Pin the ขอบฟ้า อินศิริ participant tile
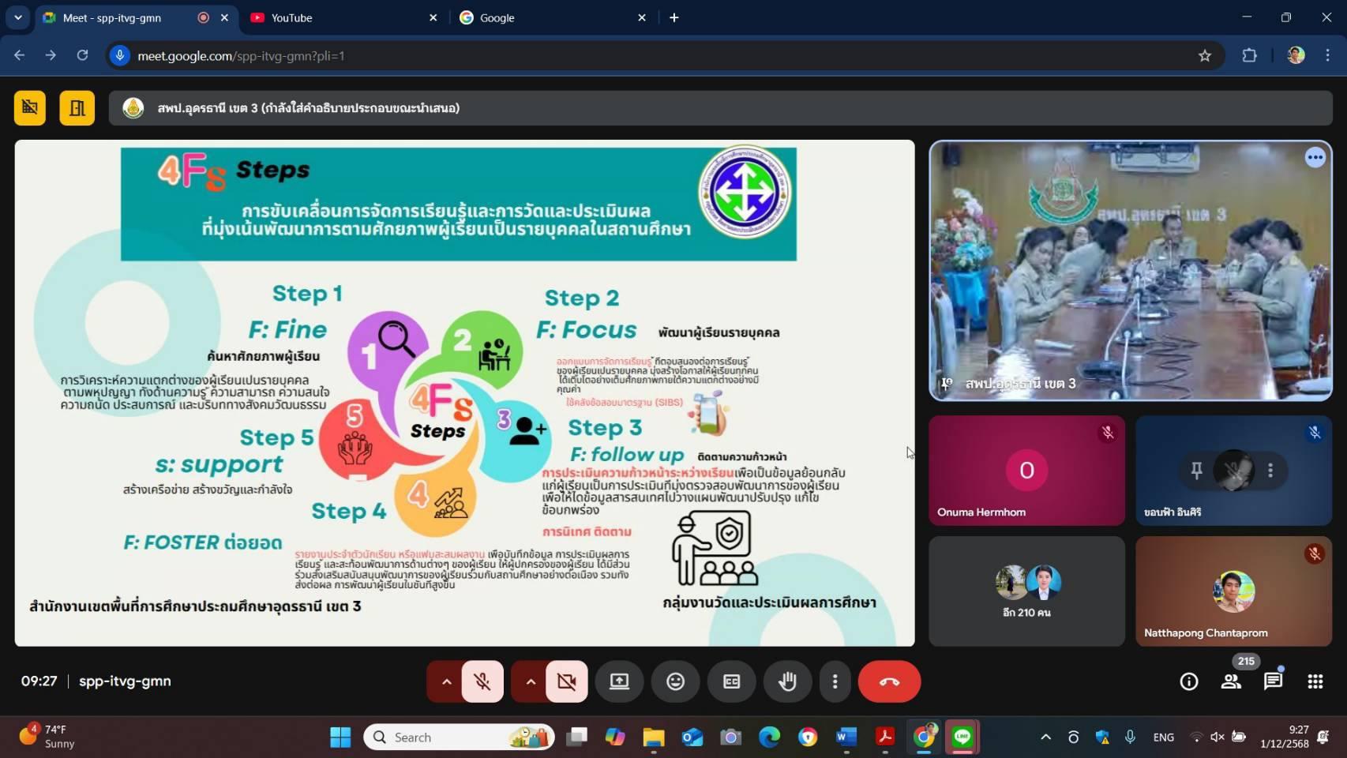The height and width of the screenshot is (758, 1347). point(1196,471)
